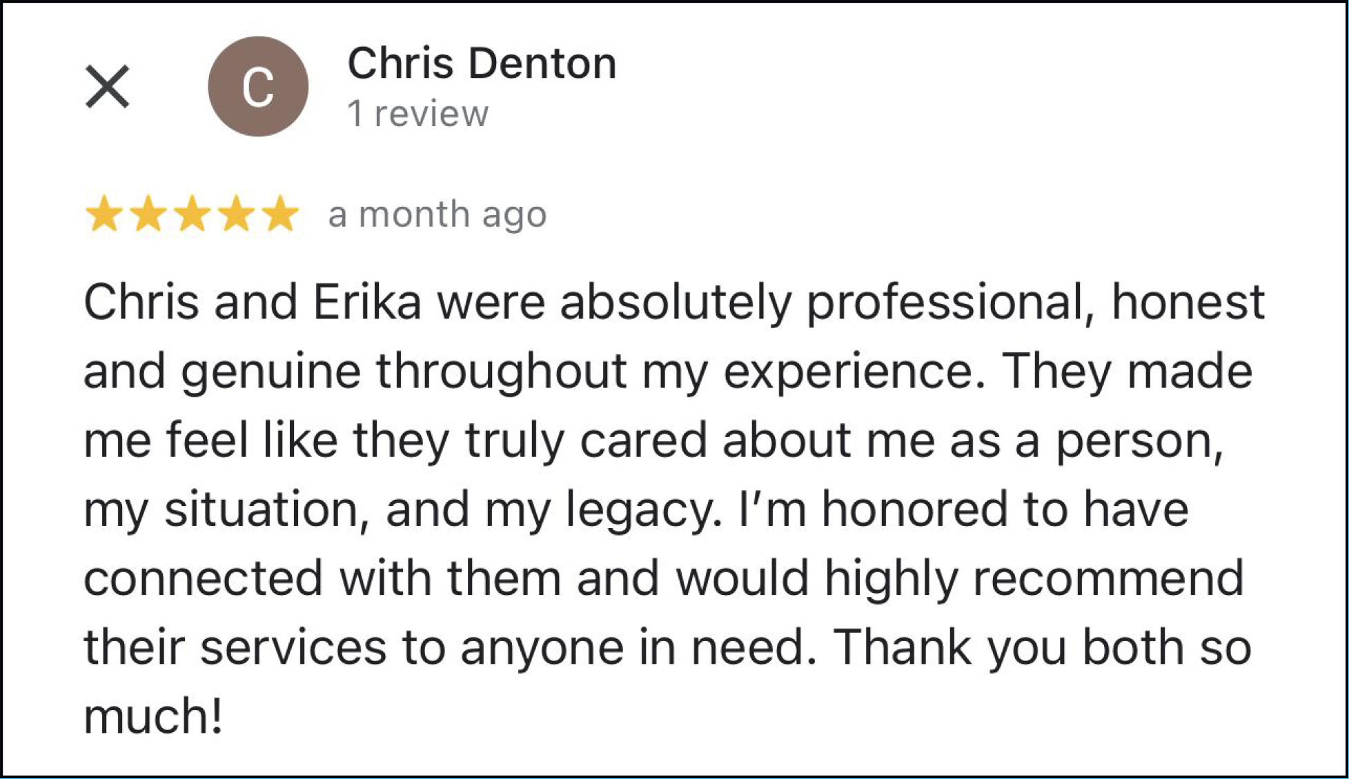Click the word 'Erika' in the review
This screenshot has width=1349, height=779.
[366, 303]
